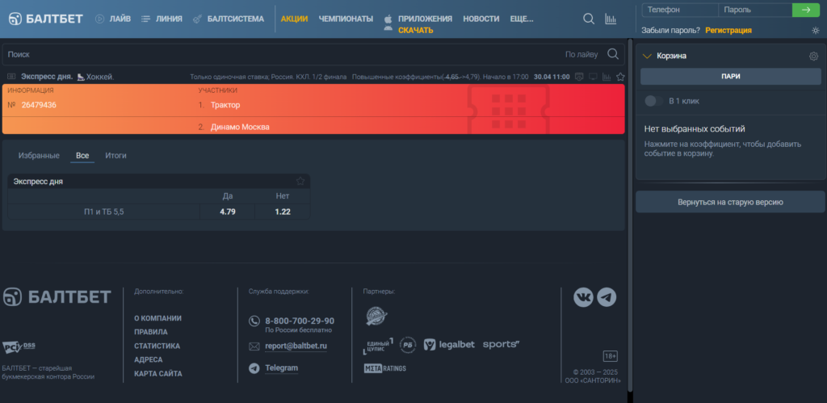Switch to Избранные tab
Image resolution: width=827 pixels, height=403 pixels.
[39, 156]
